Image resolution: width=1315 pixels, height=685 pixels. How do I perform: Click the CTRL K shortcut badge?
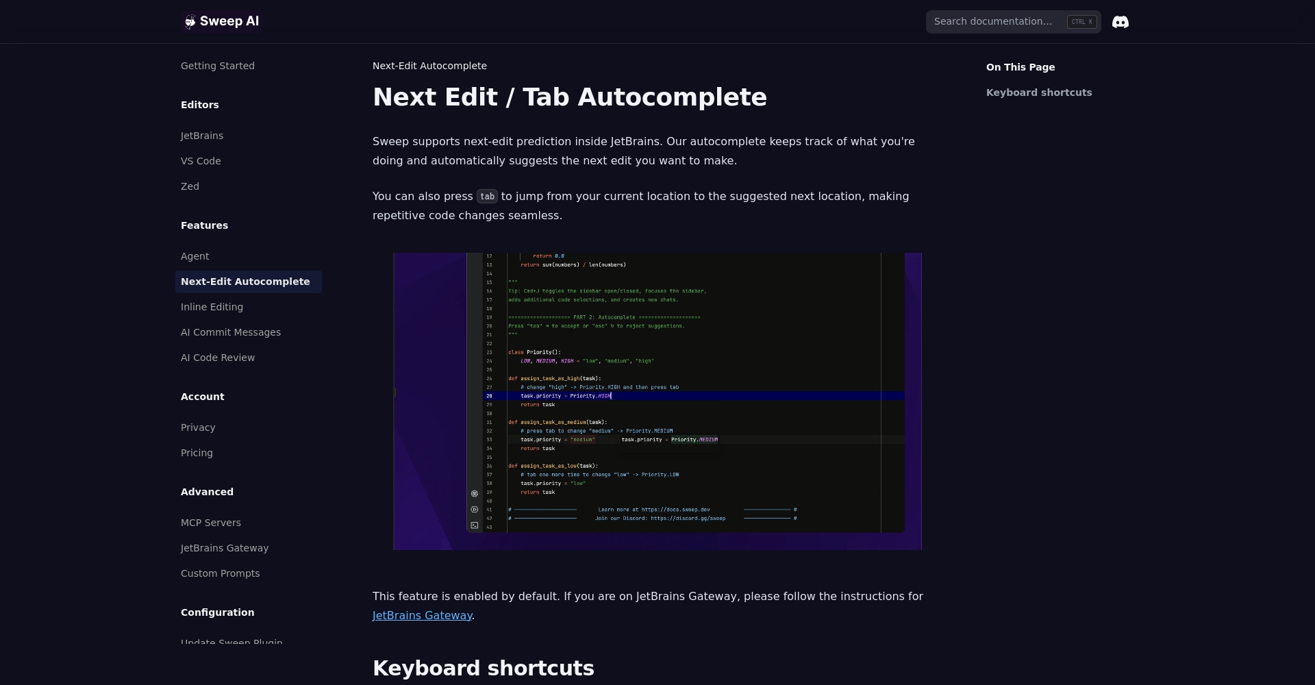pyautogui.click(x=1082, y=22)
